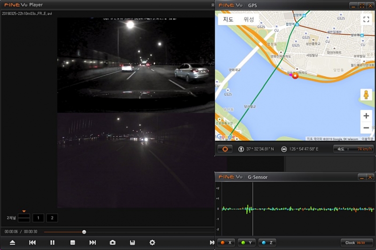376x250 pixels.
Task: Maximize the GPS window
Action: [361, 6]
